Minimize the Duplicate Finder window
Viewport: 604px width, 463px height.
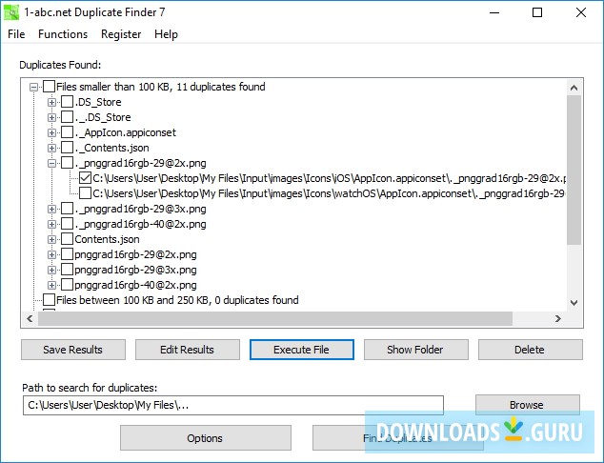(x=494, y=12)
